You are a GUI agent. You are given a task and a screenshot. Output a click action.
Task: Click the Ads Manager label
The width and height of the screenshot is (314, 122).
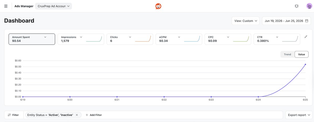pos(24,6)
